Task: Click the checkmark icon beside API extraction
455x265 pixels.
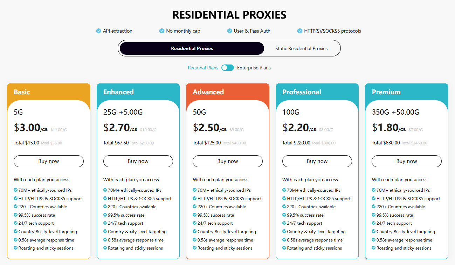Action: 98,31
